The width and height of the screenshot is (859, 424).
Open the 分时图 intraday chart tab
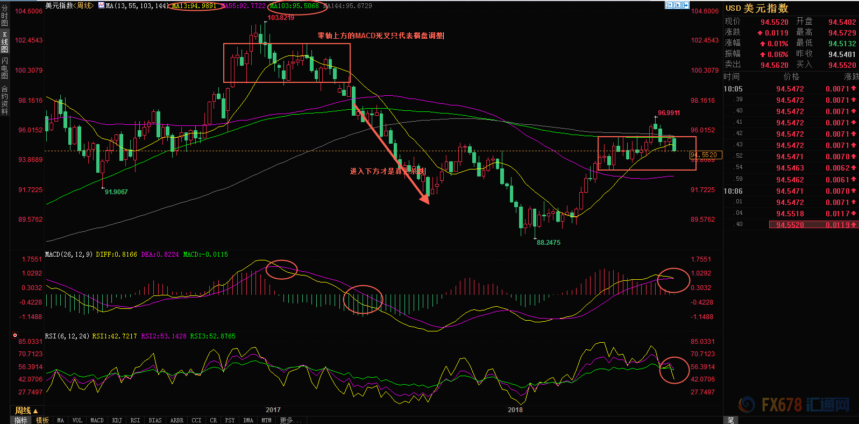pos(4,16)
